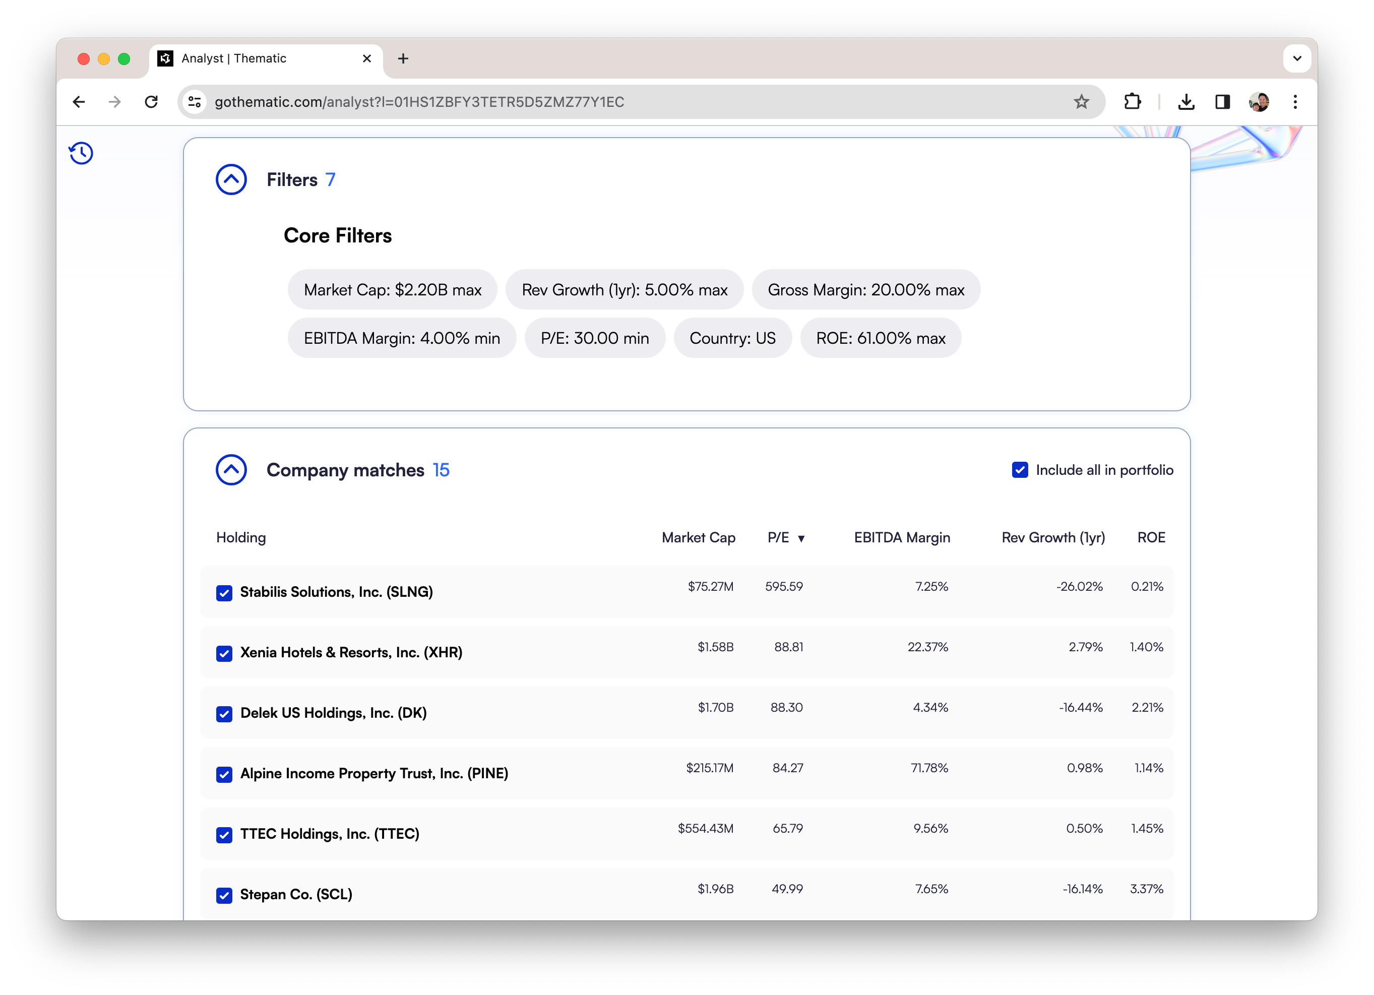
Task: Collapse the Filters section
Action: [x=231, y=179]
